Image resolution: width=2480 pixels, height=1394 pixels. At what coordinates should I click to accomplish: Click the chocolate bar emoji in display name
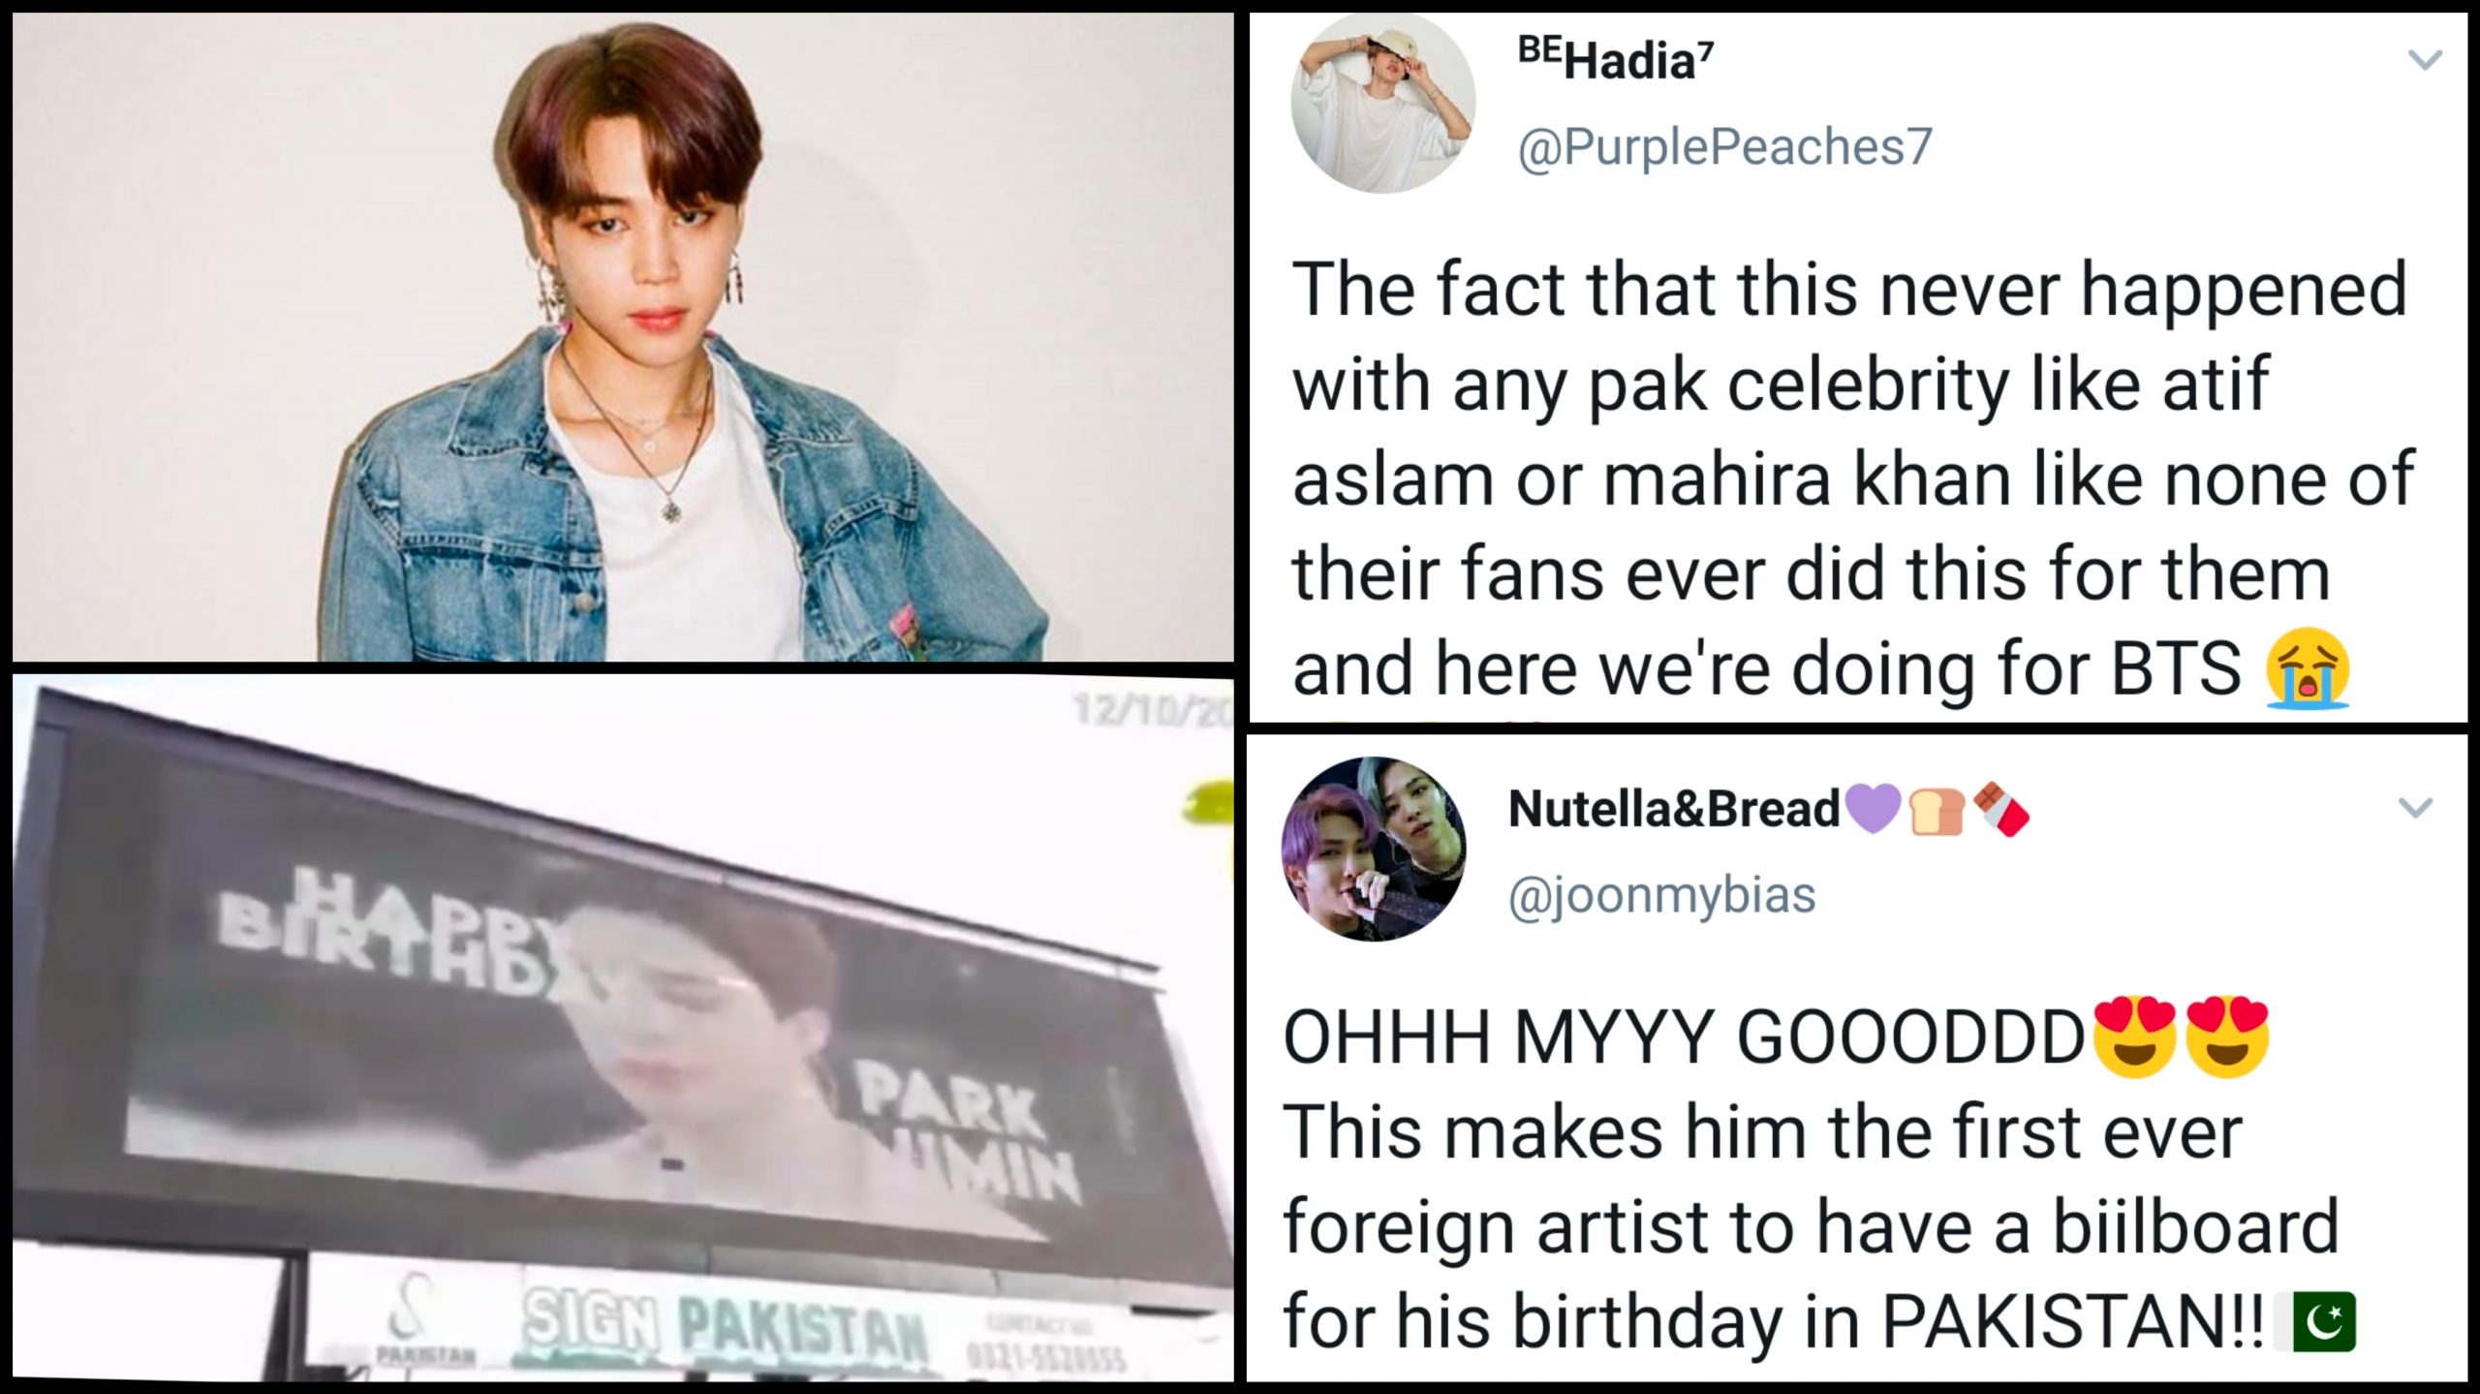click(2001, 809)
